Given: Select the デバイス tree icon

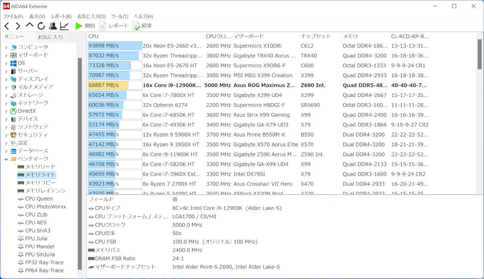Looking at the screenshot, I should [x=13, y=119].
